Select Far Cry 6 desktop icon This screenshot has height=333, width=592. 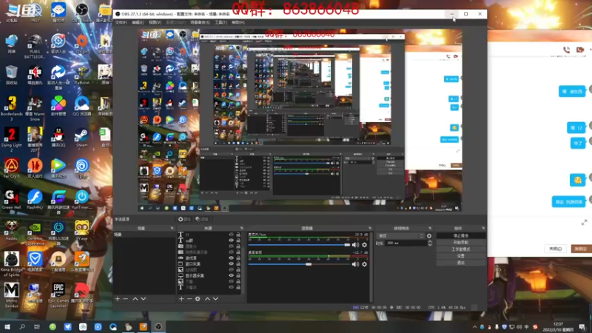point(12,169)
